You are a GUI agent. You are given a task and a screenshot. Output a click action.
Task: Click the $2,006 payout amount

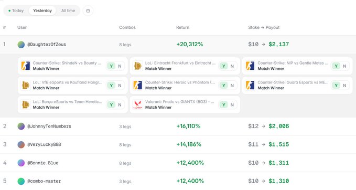coord(279,126)
